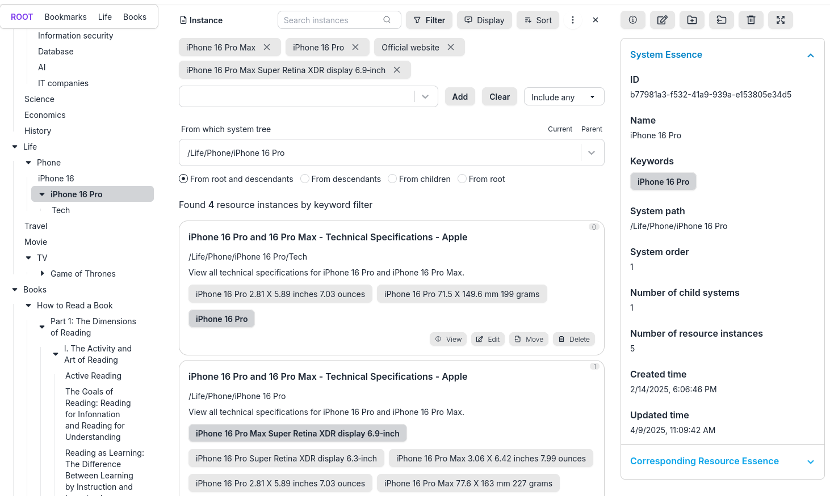Image resolution: width=830 pixels, height=496 pixels.
Task: Click the expand fullscreen arrows icon
Action: (781, 20)
